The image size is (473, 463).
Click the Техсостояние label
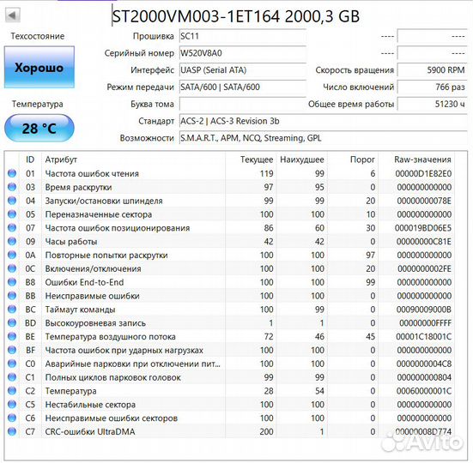coord(38,36)
